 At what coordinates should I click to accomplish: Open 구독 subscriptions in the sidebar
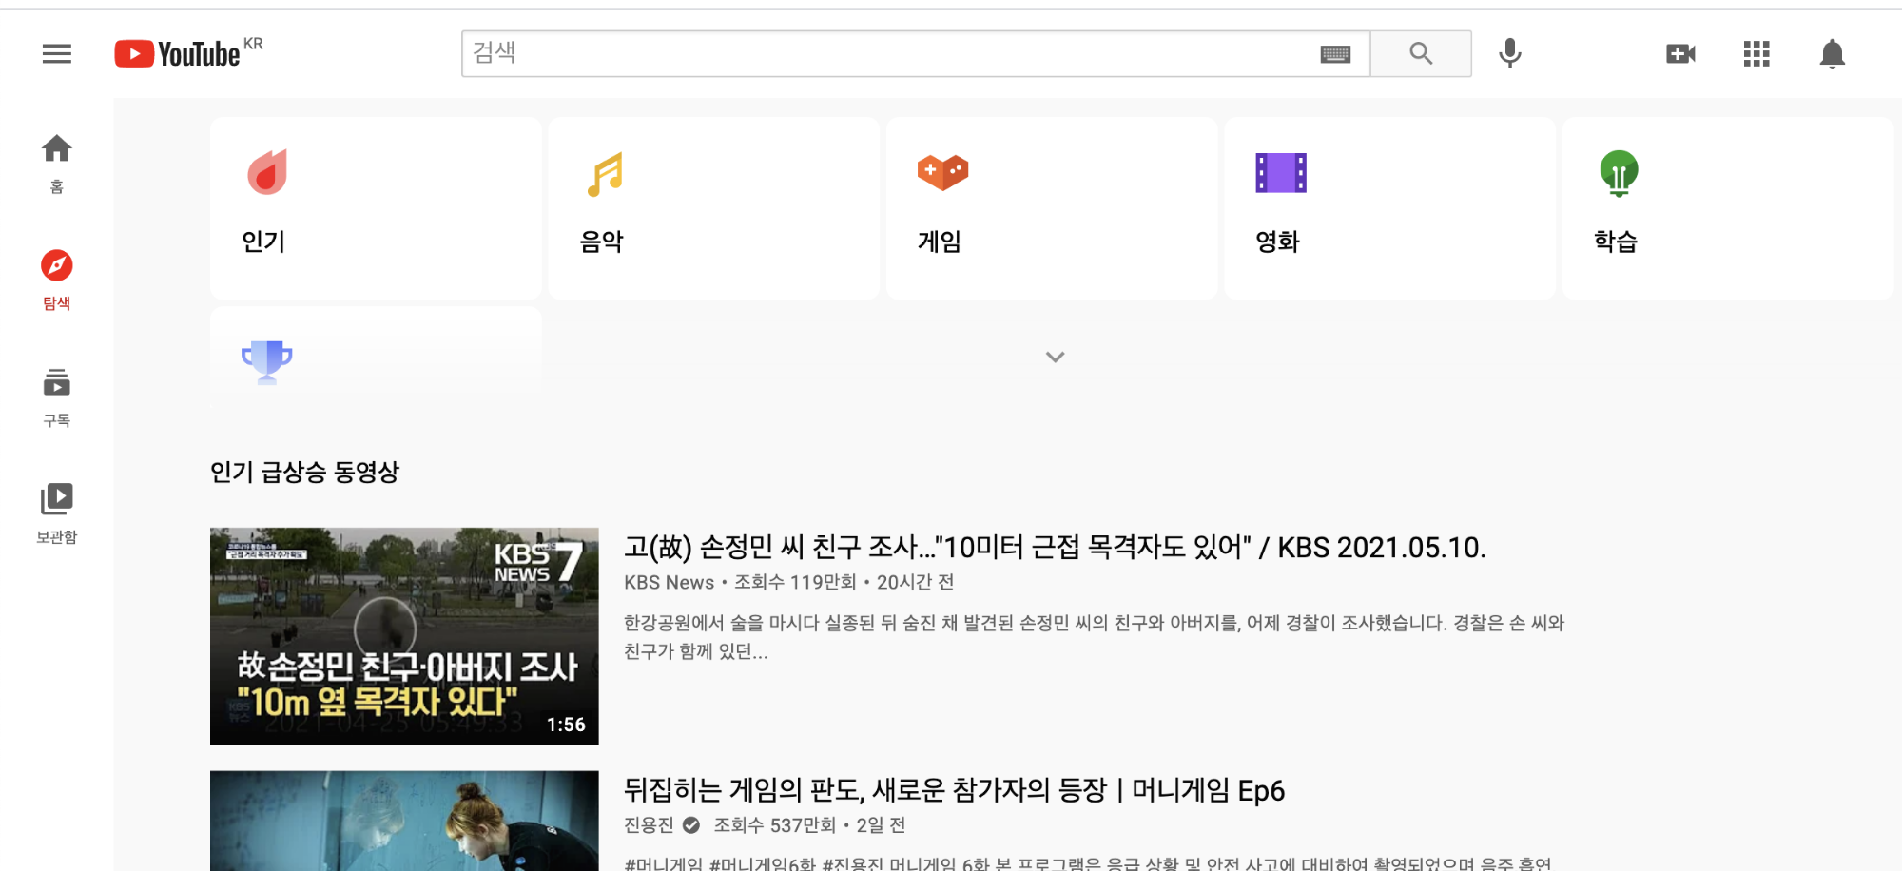click(57, 397)
